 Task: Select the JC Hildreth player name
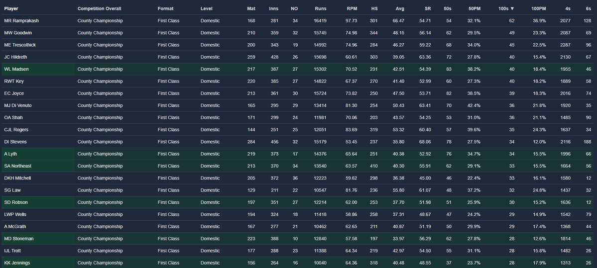coord(15,57)
